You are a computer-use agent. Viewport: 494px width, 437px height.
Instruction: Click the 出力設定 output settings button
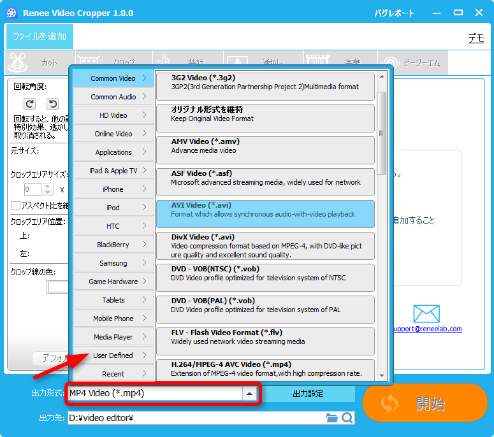[308, 394]
